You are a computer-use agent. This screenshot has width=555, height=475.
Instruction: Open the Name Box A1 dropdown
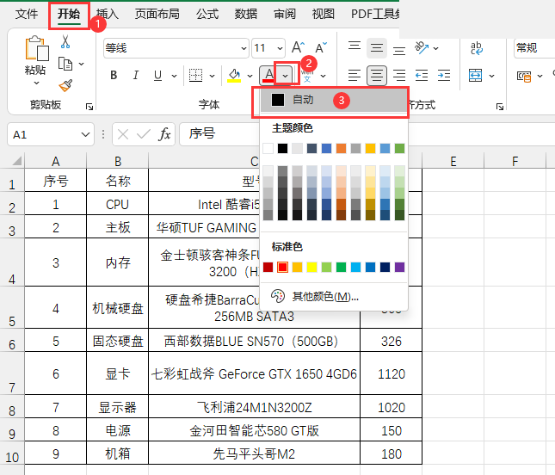click(x=85, y=134)
